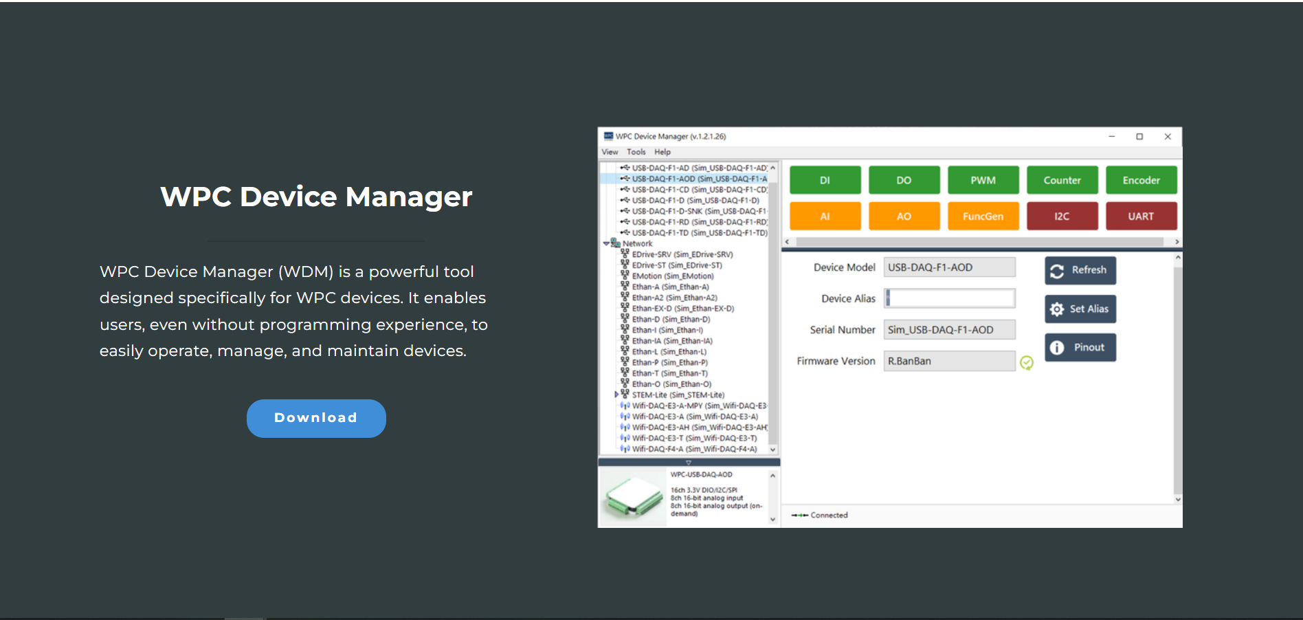
Task: Launch the FuncGen function generator
Action: [983, 216]
